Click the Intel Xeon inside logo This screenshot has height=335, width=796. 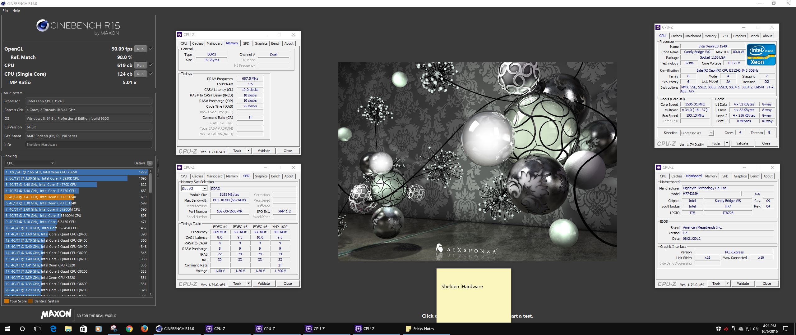761,55
